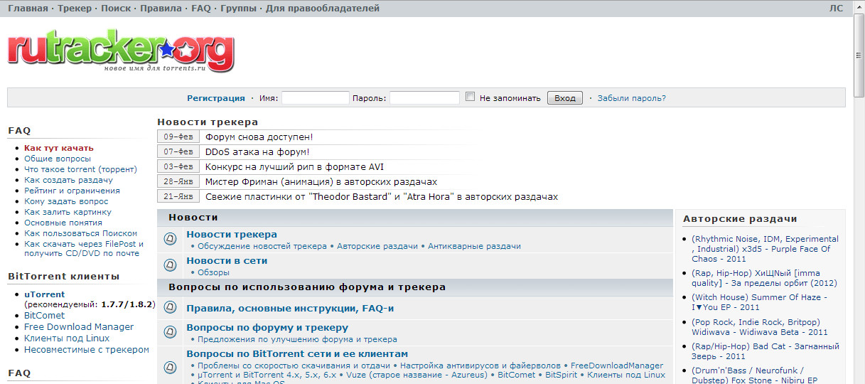Click the rutracker.org logo
The height and width of the screenshot is (384, 865).
(x=120, y=50)
